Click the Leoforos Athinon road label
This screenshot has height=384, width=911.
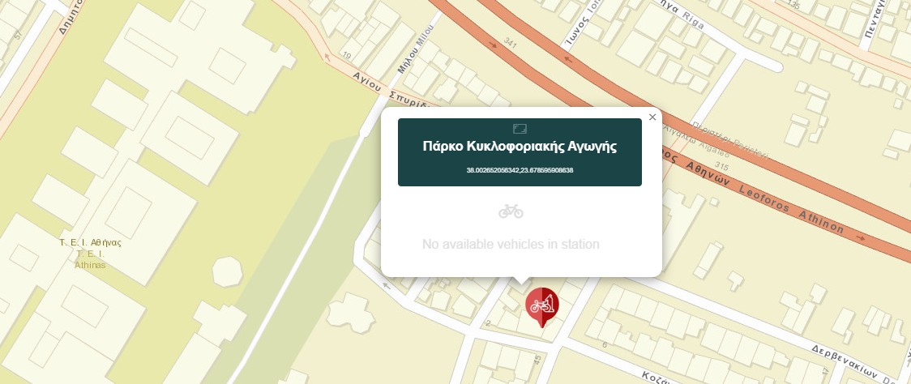tap(791, 207)
